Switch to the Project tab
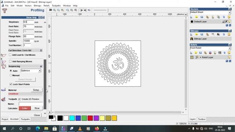This screenshot has width=235, height=132. [5, 119]
